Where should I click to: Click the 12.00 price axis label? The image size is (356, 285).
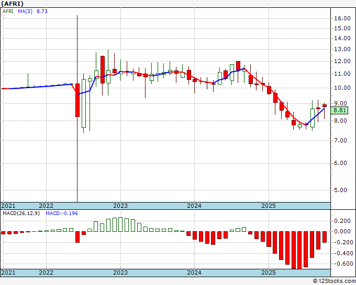(x=342, y=61)
